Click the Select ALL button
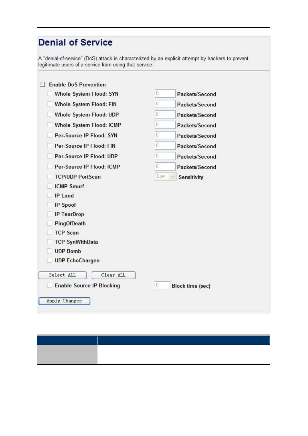Image resolution: width=308 pixels, height=436 pixels. point(63,275)
